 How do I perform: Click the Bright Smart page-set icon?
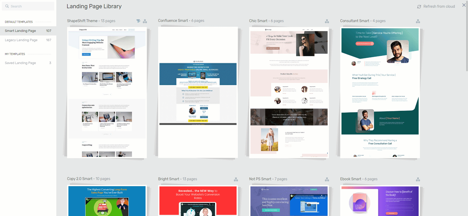[x=236, y=179]
